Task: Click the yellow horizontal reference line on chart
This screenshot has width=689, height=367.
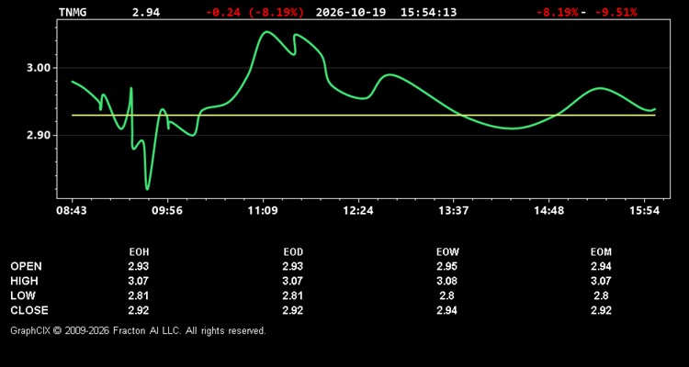Action: (x=364, y=115)
